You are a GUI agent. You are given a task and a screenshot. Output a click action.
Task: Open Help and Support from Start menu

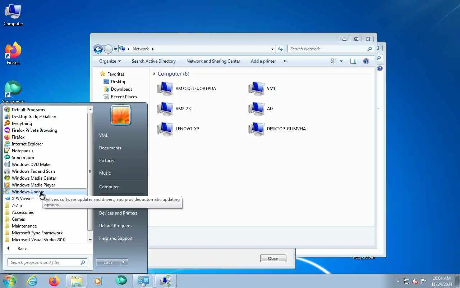[x=116, y=238]
